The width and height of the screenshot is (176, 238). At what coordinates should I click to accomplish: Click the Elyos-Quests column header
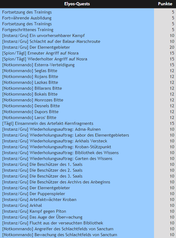[x=77, y=4]
